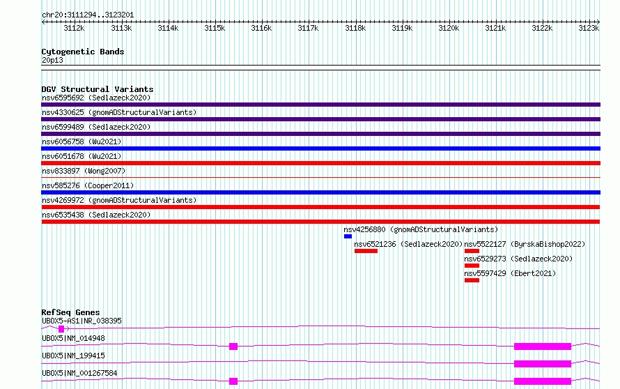Click the 3119k ruler tick label
This screenshot has width=620, height=389.
point(402,28)
